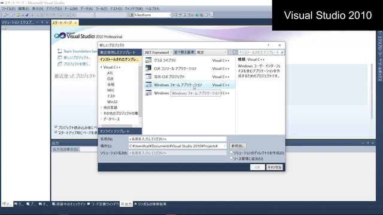This screenshot has width=383, height=215.
Task: Click the 新しいプロジェクト icon on Start Page
Action: tap(60, 57)
